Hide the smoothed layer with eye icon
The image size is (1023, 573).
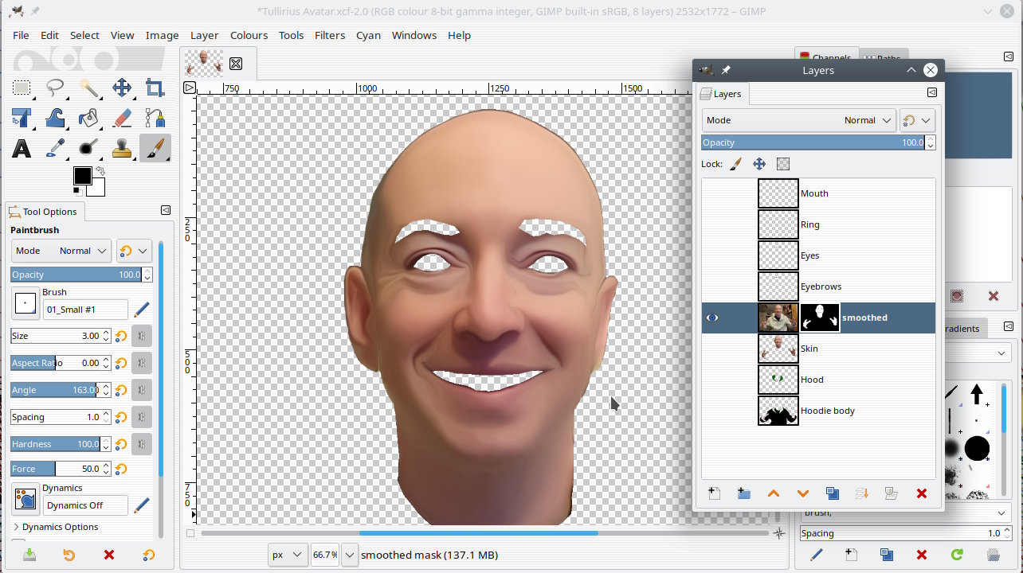coord(712,318)
